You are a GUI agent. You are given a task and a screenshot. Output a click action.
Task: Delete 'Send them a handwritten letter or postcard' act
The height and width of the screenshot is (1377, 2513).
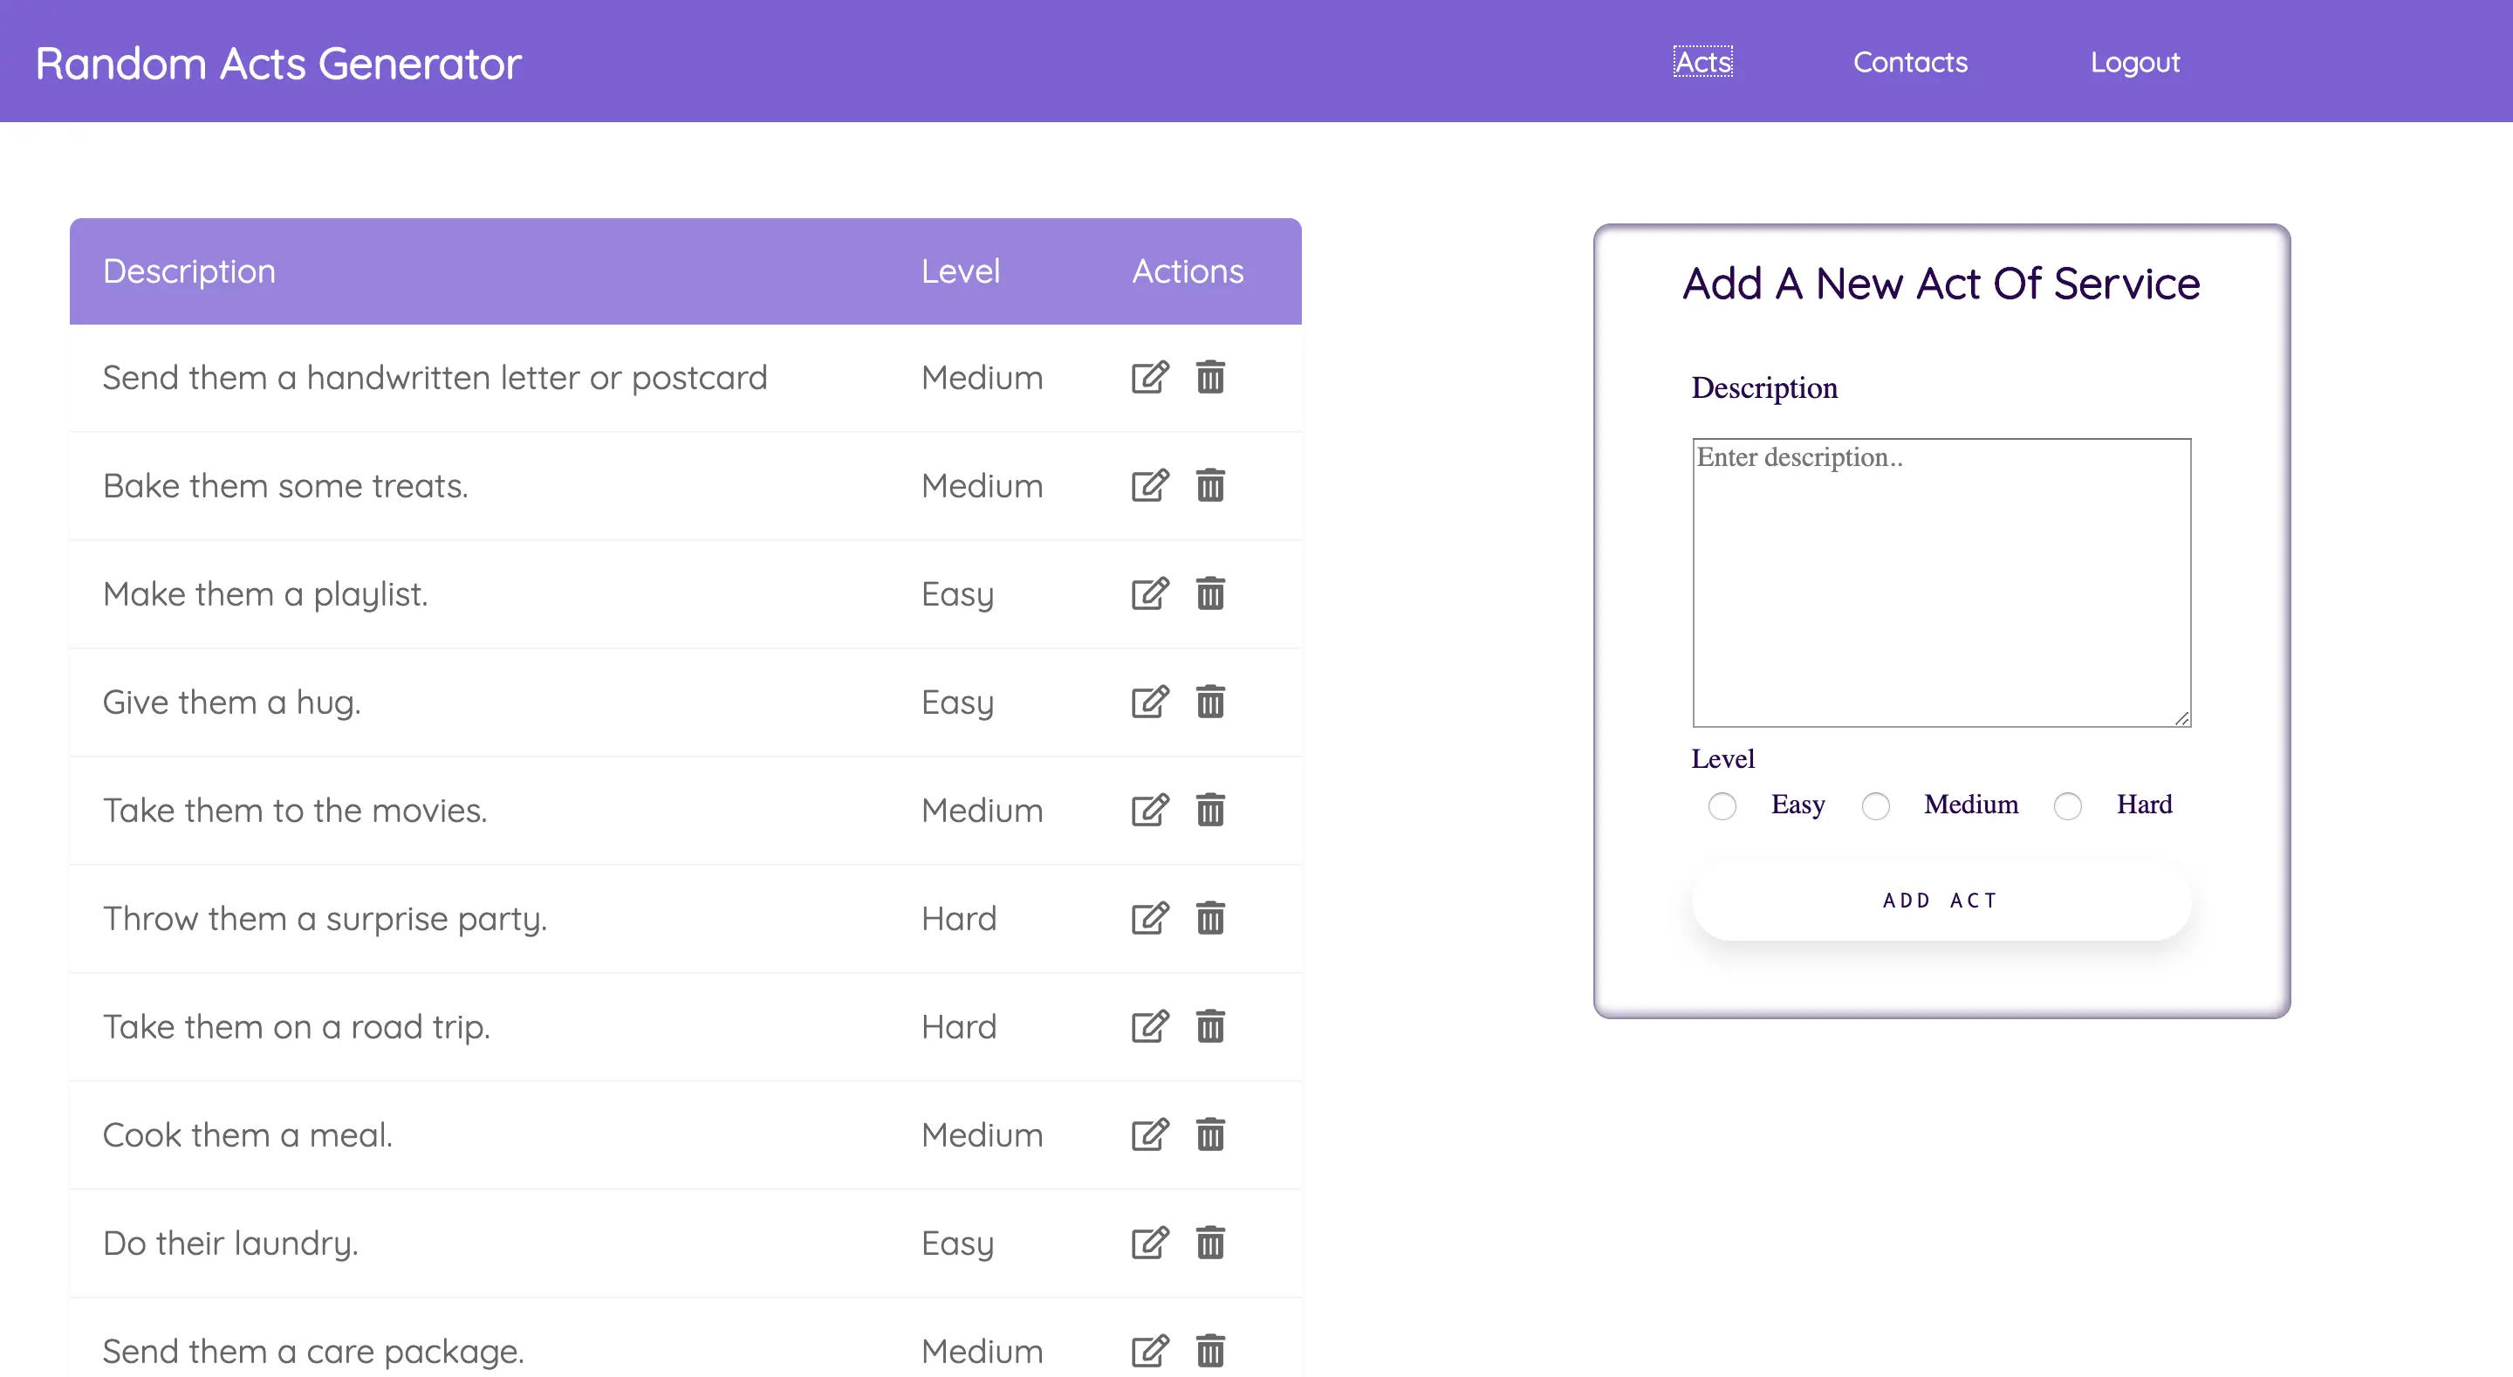(1209, 377)
